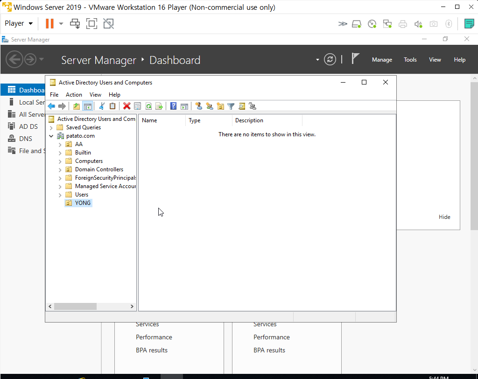
Task: Sort by the Description column header
Action: [267, 120]
